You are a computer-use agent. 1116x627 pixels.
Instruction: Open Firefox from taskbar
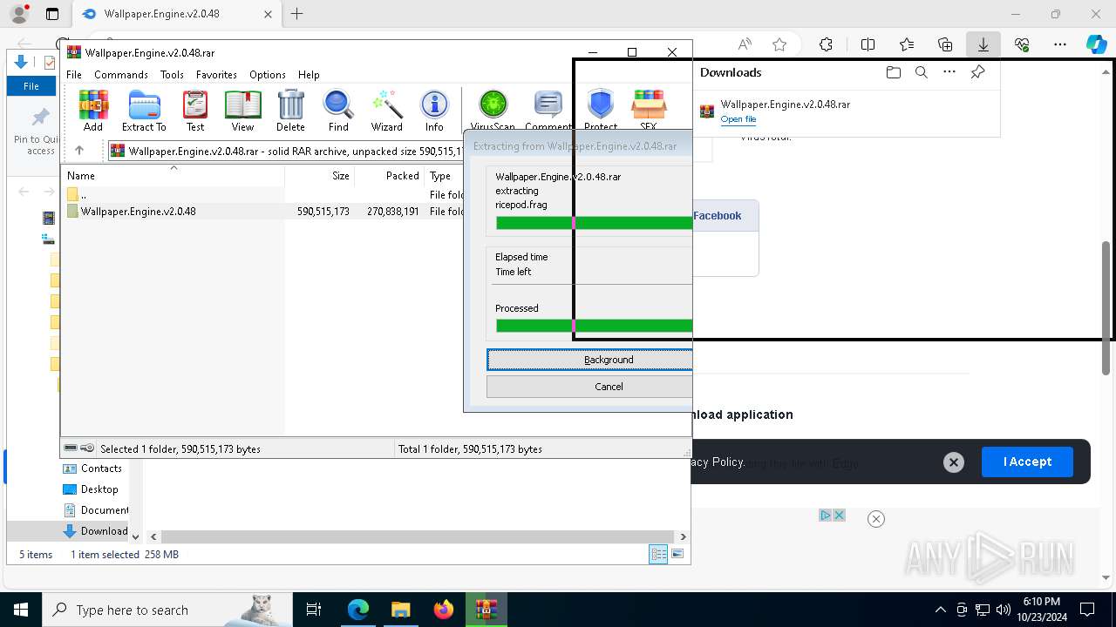click(x=444, y=610)
